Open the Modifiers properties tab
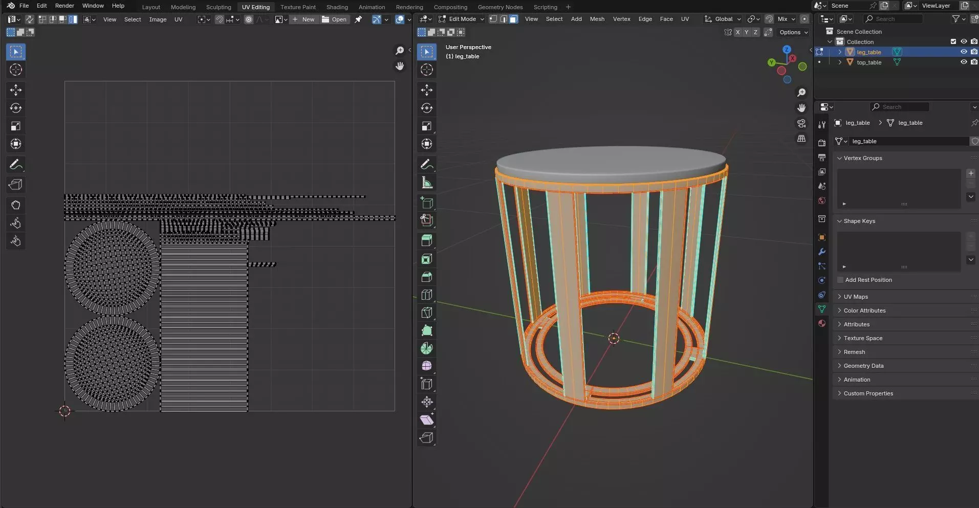Image resolution: width=979 pixels, height=508 pixels. pyautogui.click(x=822, y=252)
